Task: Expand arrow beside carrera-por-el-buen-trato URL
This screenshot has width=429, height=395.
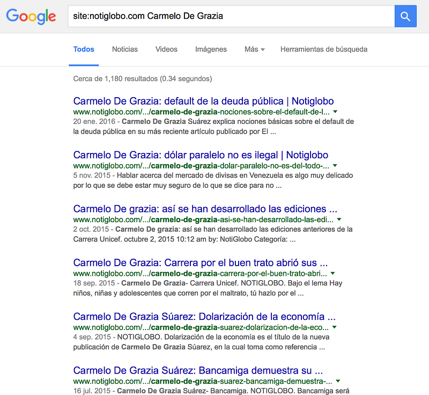Action: (332, 274)
